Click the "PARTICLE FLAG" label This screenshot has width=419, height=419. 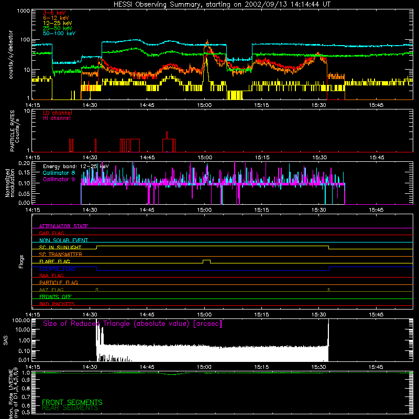pos(59,282)
